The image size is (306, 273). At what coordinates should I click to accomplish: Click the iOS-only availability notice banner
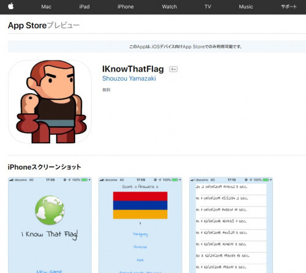pyautogui.click(x=157, y=47)
